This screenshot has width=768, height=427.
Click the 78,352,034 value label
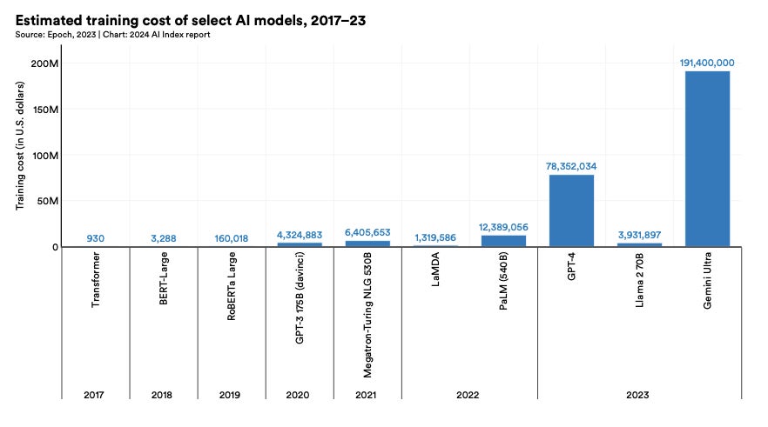coord(571,166)
